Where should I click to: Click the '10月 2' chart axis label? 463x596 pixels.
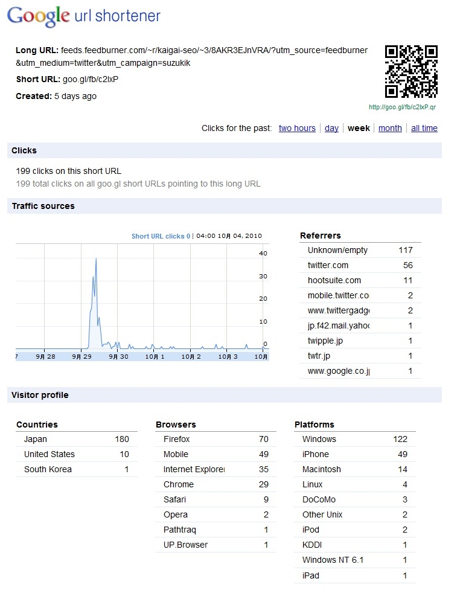191,356
